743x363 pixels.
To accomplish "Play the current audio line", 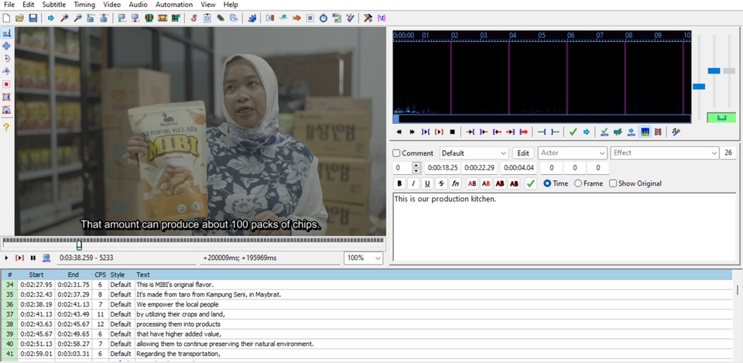I will 439,132.
